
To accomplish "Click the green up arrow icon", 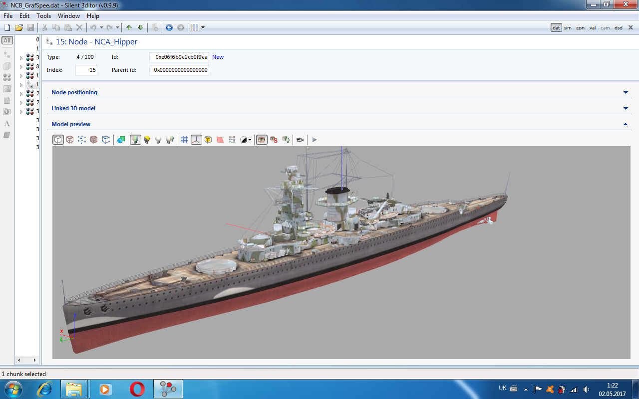I will pyautogui.click(x=129, y=27).
